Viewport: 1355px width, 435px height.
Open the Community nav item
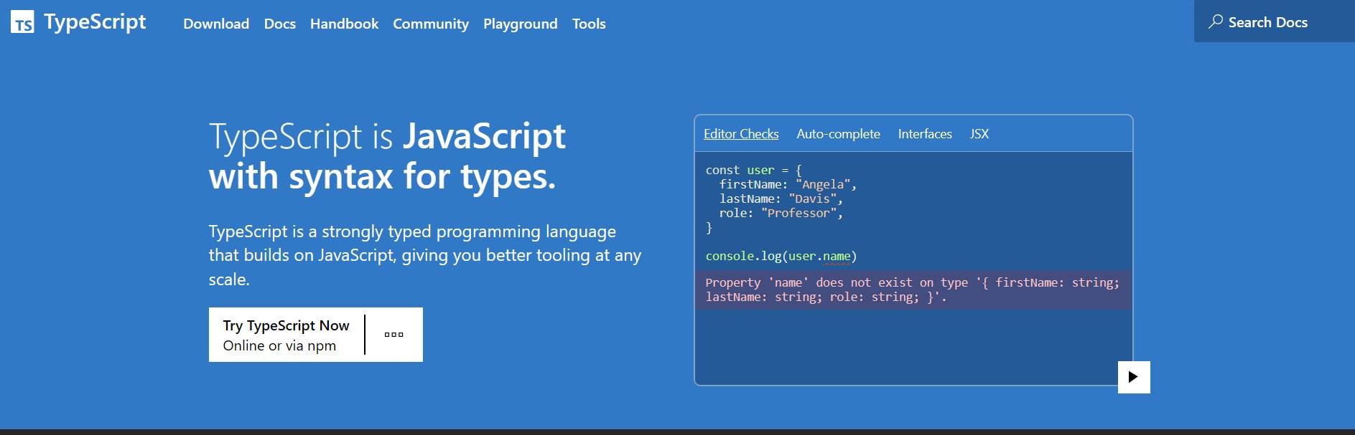click(431, 24)
